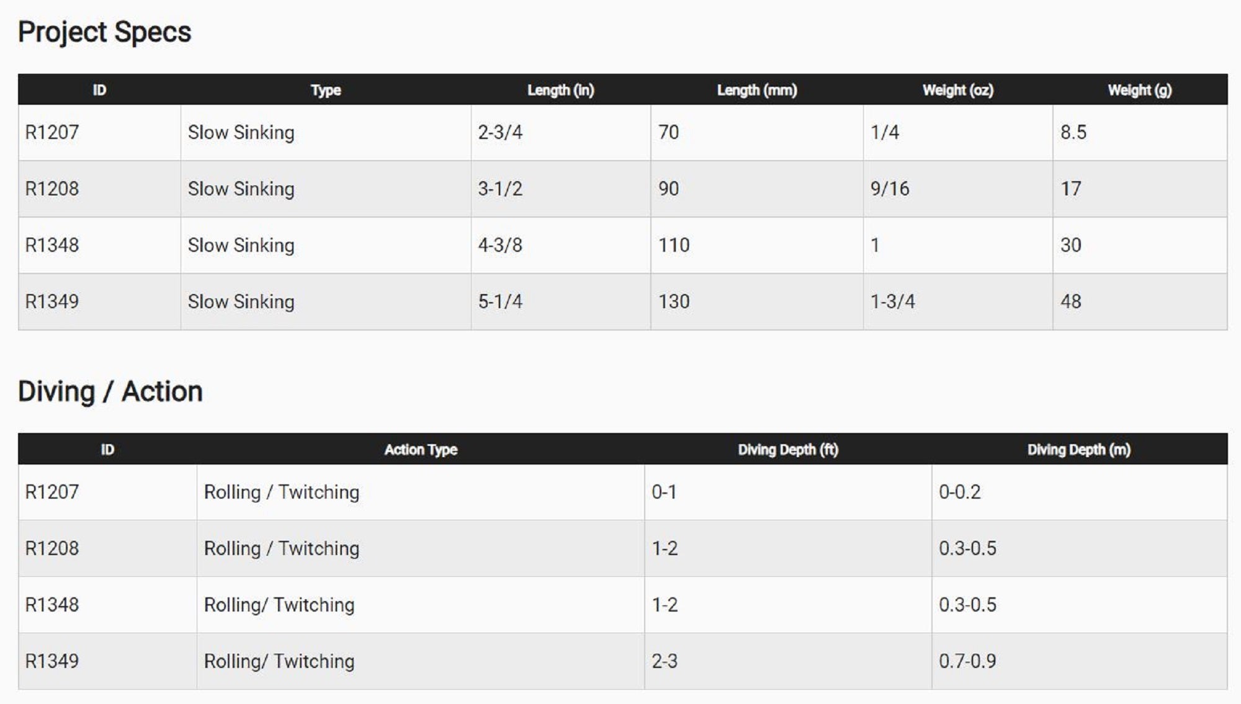The image size is (1241, 704).
Task: Click the 9/16 weight cell
Action: click(x=890, y=189)
